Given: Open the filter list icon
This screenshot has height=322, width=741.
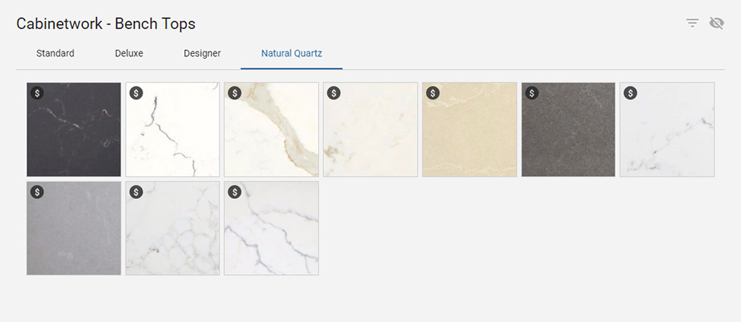Looking at the screenshot, I should coord(692,23).
